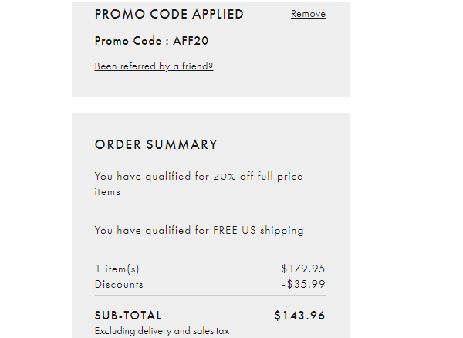Viewport: 463px width, 338px height.
Task: Click the '1 item(s)' label
Action: click(117, 269)
